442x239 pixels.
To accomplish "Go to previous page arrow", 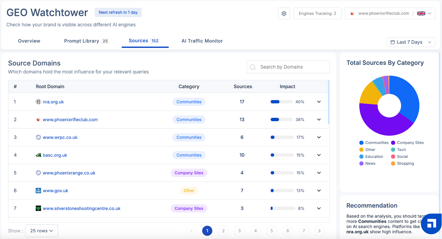I will [191, 231].
